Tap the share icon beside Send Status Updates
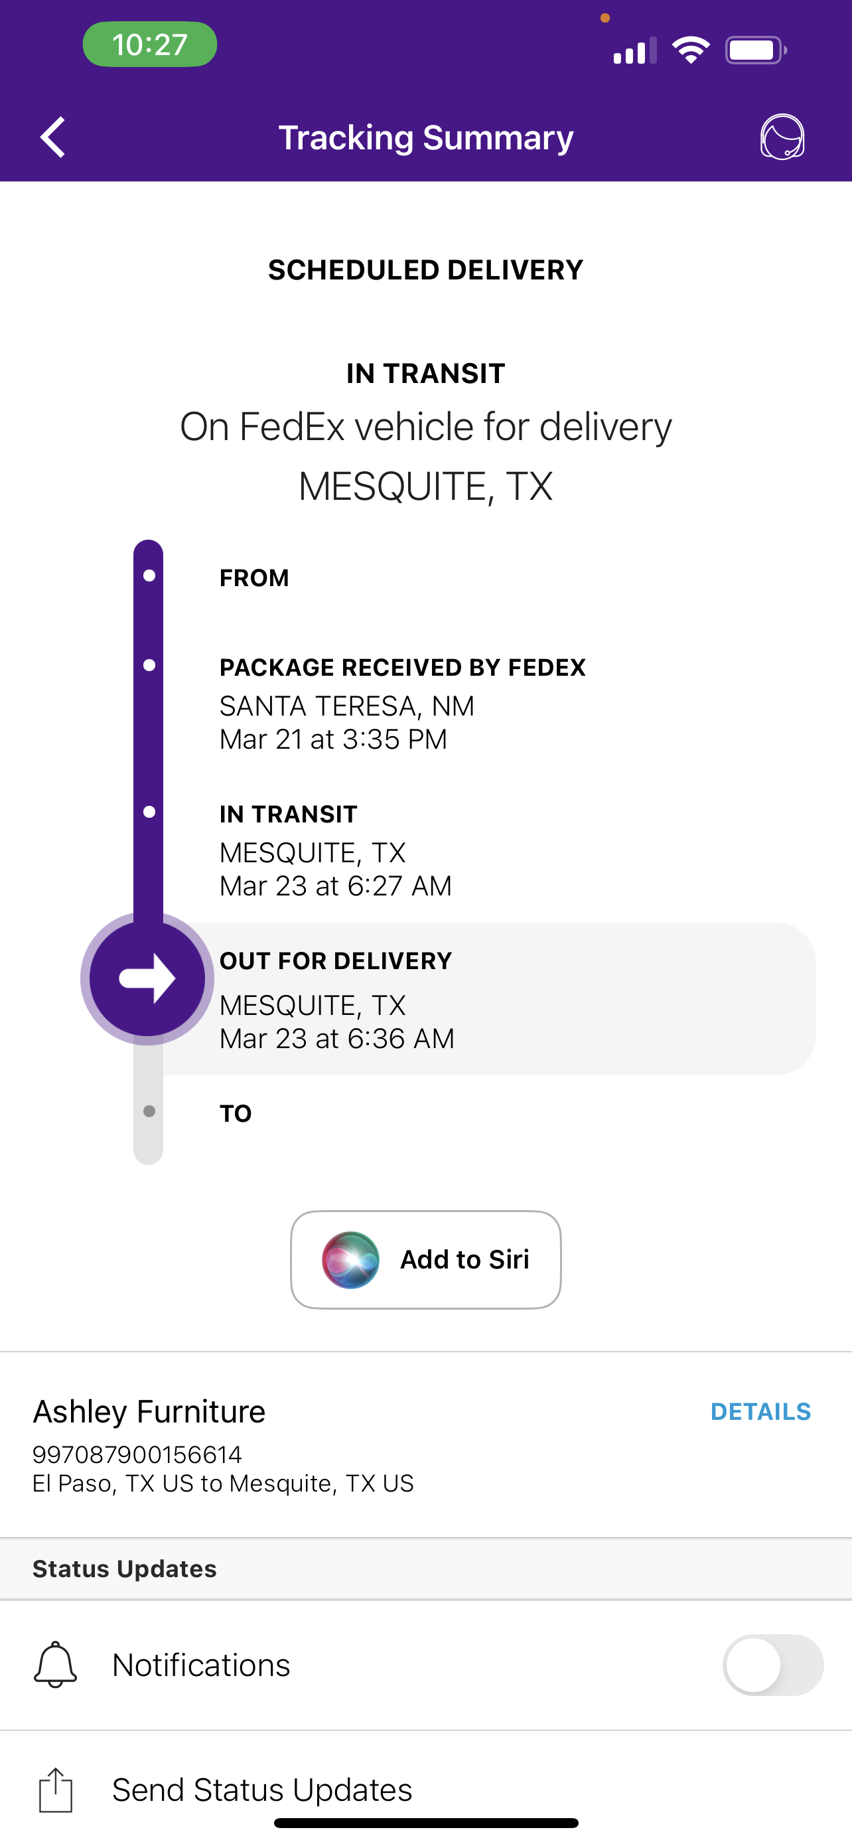The height and width of the screenshot is (1844, 852). (x=55, y=1790)
